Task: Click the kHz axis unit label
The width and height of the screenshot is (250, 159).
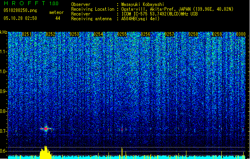Action: coord(4,32)
